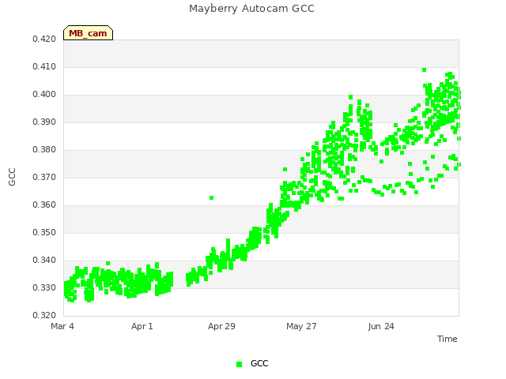Image resolution: width=506 pixels, height=379 pixels.
Task: Click the Apr 1 axis label
Action: pos(142,326)
